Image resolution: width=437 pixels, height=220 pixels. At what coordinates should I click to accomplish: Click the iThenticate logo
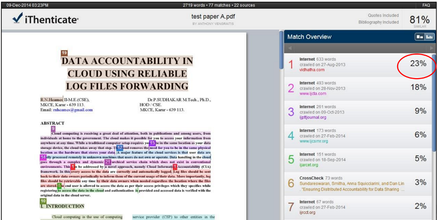pyautogui.click(x=45, y=19)
